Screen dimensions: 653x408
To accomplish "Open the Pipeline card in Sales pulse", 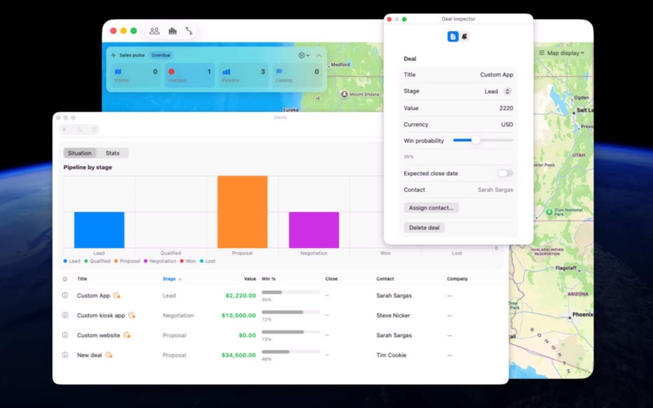I will tap(243, 75).
